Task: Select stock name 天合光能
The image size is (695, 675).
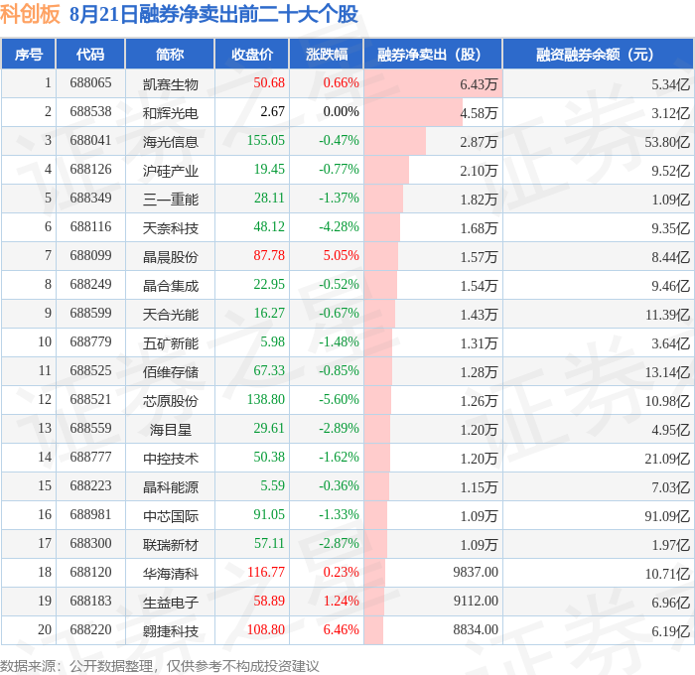Action: pyautogui.click(x=170, y=315)
